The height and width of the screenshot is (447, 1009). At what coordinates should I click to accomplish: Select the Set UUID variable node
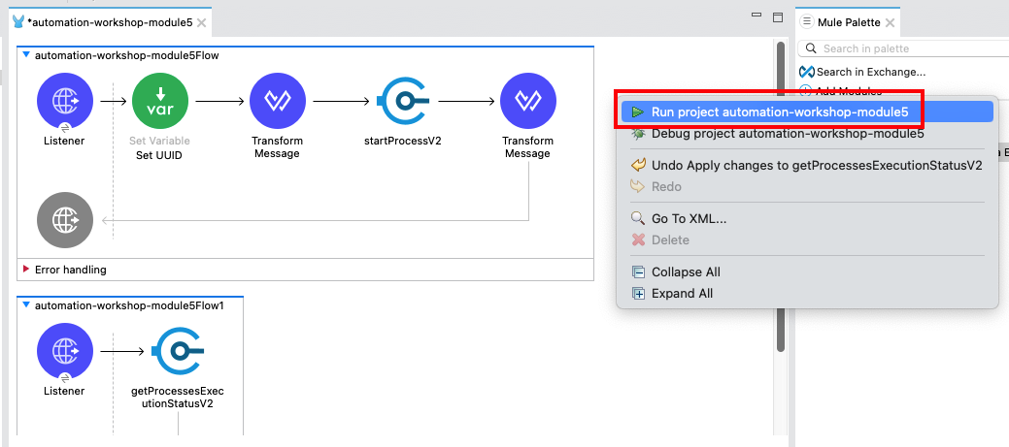159,100
